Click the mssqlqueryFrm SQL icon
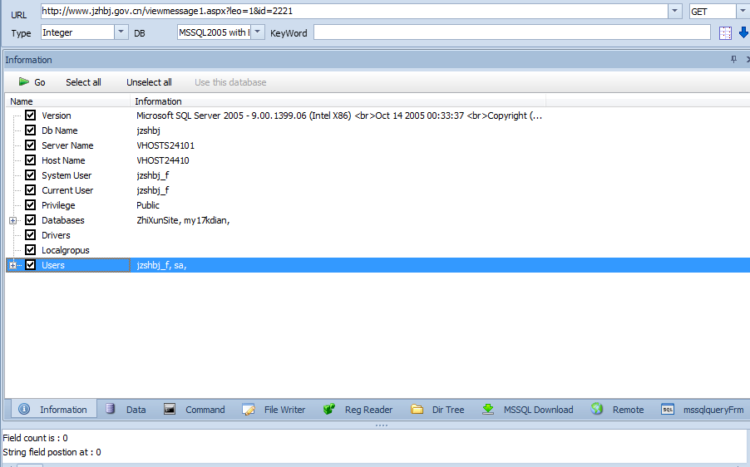 [x=667, y=409]
